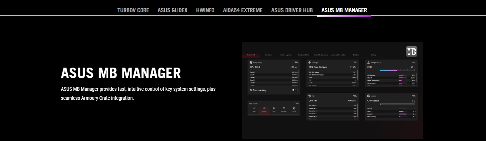The image size is (486, 141).
Task: Select the Standard fan mode icon
Action: [x=264, y=108]
